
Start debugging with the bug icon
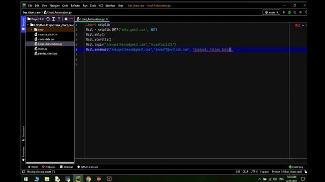point(289,12)
